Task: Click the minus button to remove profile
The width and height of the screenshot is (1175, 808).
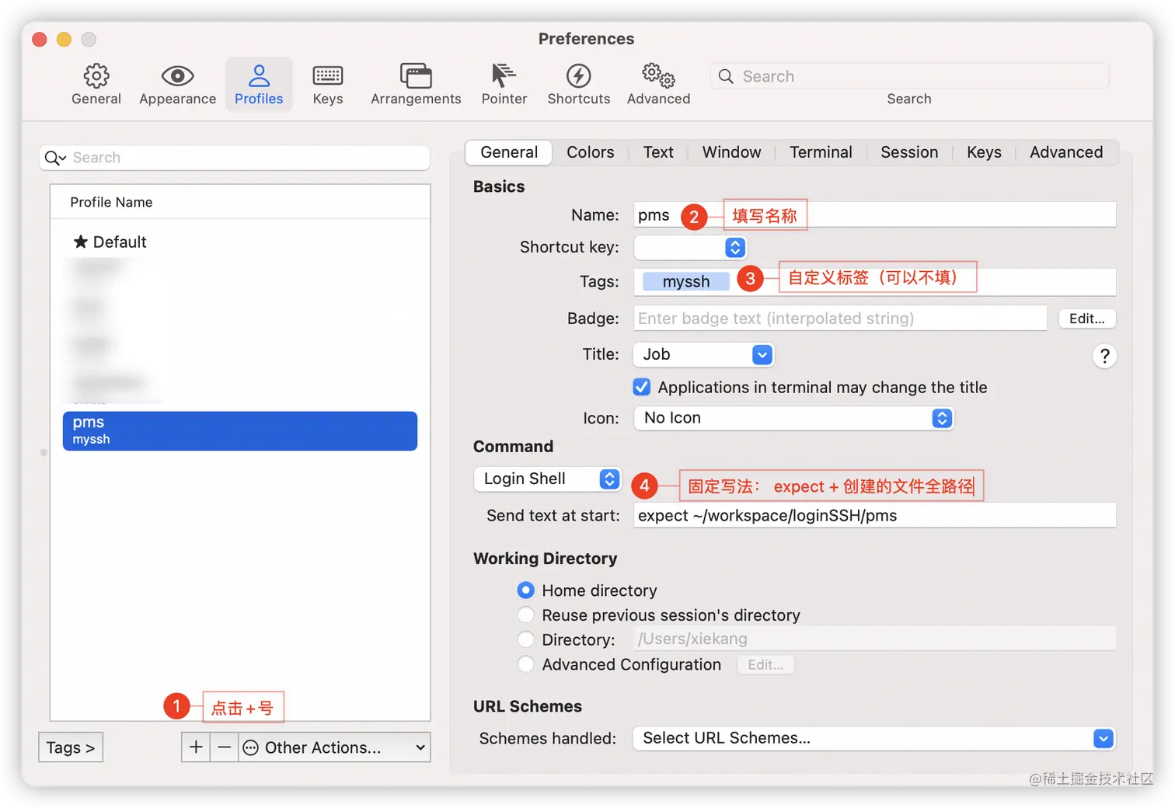Action: [x=225, y=747]
